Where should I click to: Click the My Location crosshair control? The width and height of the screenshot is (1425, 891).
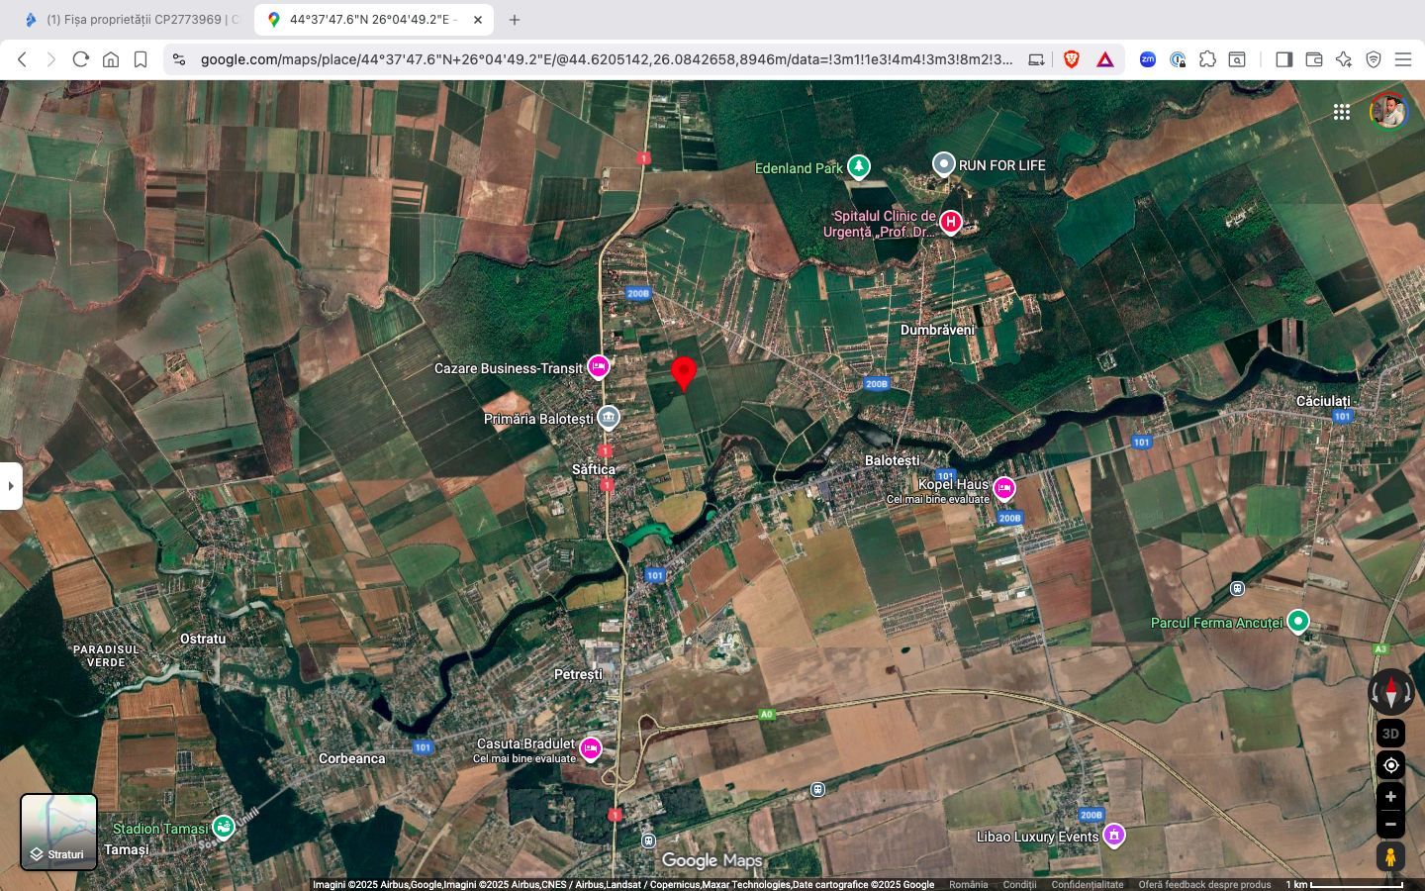[1390, 764]
